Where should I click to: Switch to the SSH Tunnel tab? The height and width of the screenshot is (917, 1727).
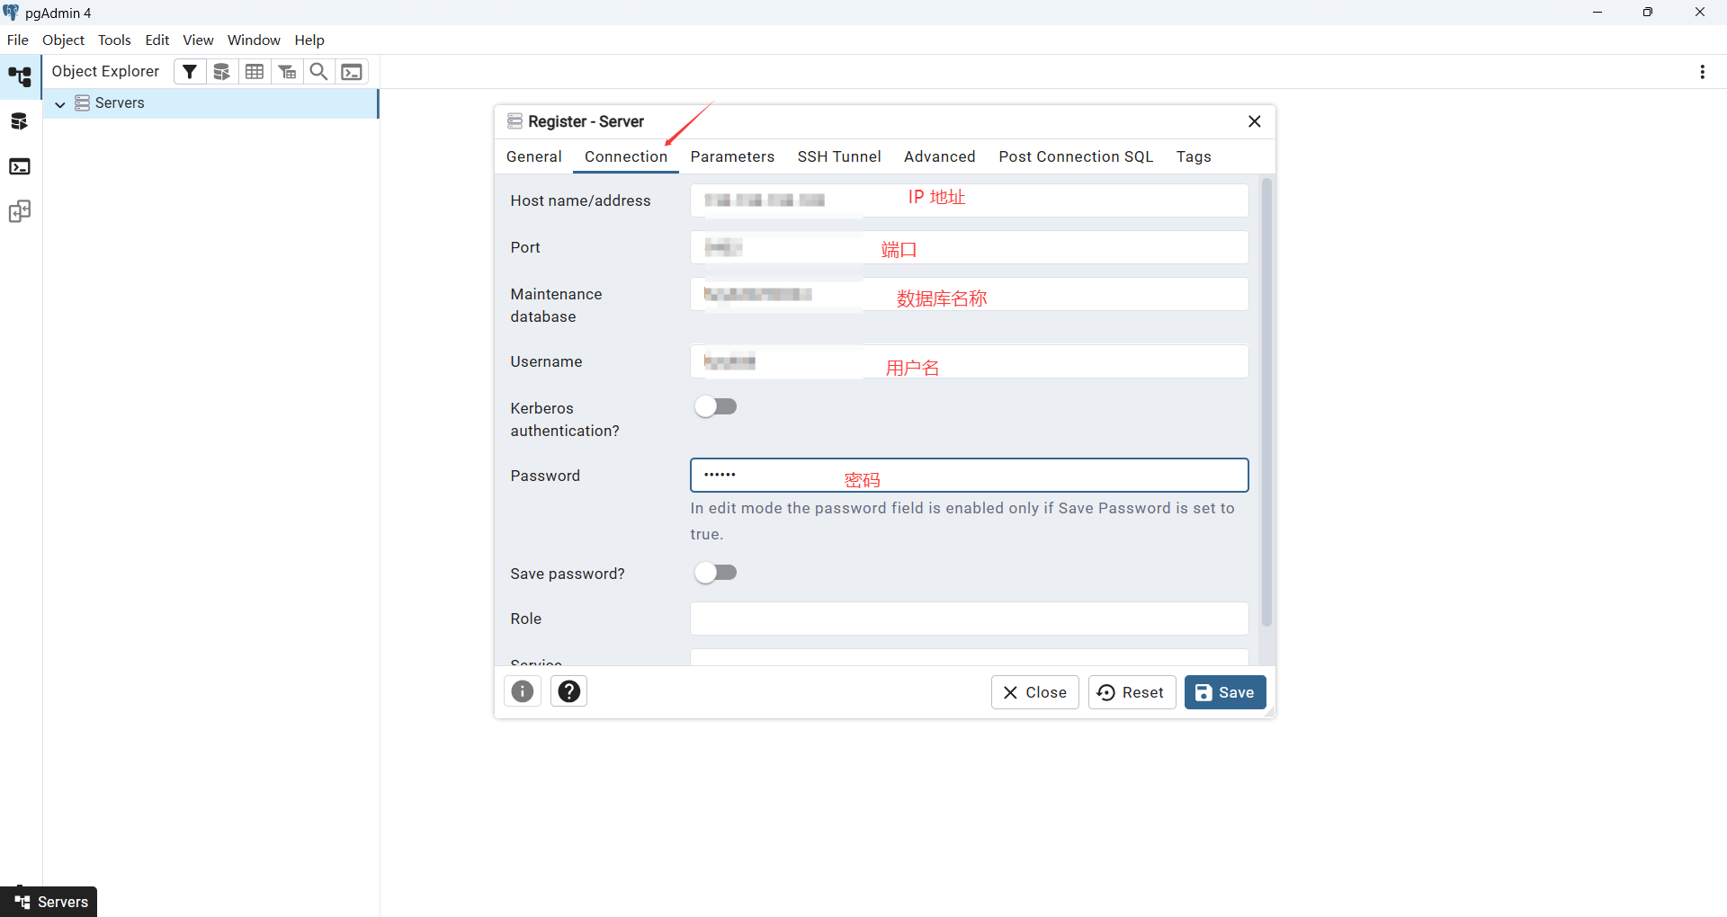pos(839,156)
